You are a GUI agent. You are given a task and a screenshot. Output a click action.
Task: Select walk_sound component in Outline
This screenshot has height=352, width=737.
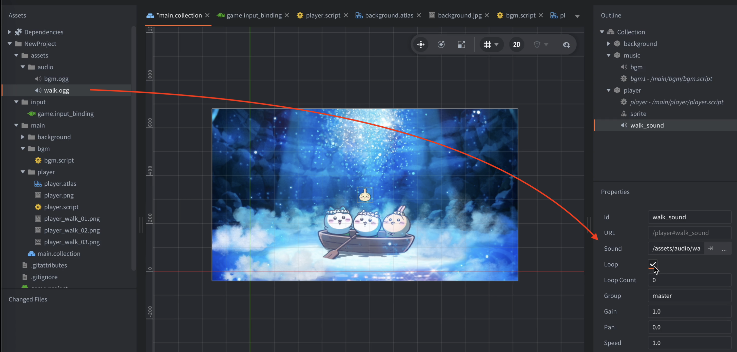pos(666,125)
